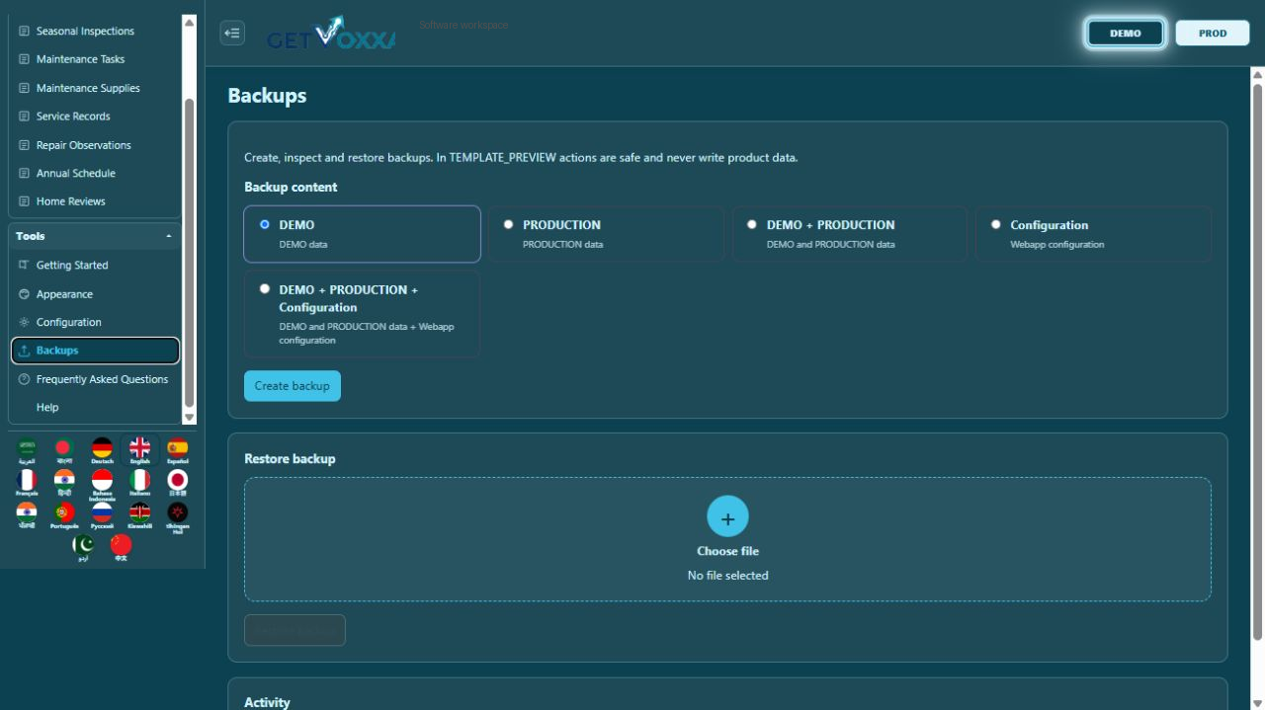Choose the Français language flag
Viewport: 1265px width, 710px height.
click(x=27, y=482)
